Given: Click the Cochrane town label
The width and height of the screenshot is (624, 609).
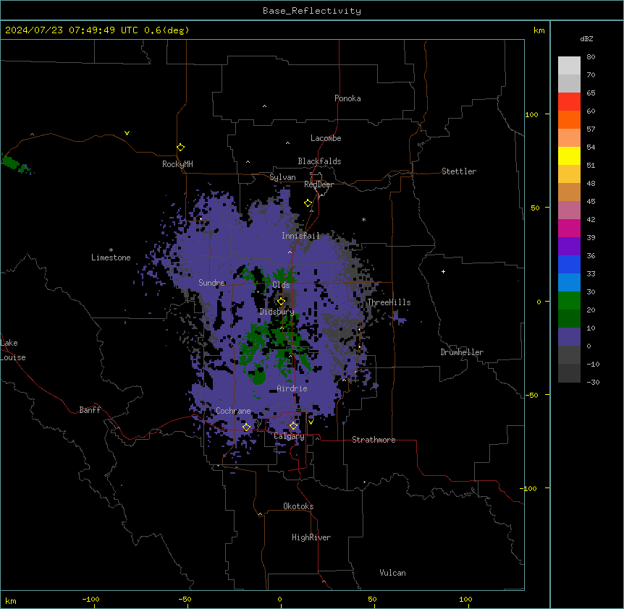Looking at the screenshot, I should pos(233,411).
